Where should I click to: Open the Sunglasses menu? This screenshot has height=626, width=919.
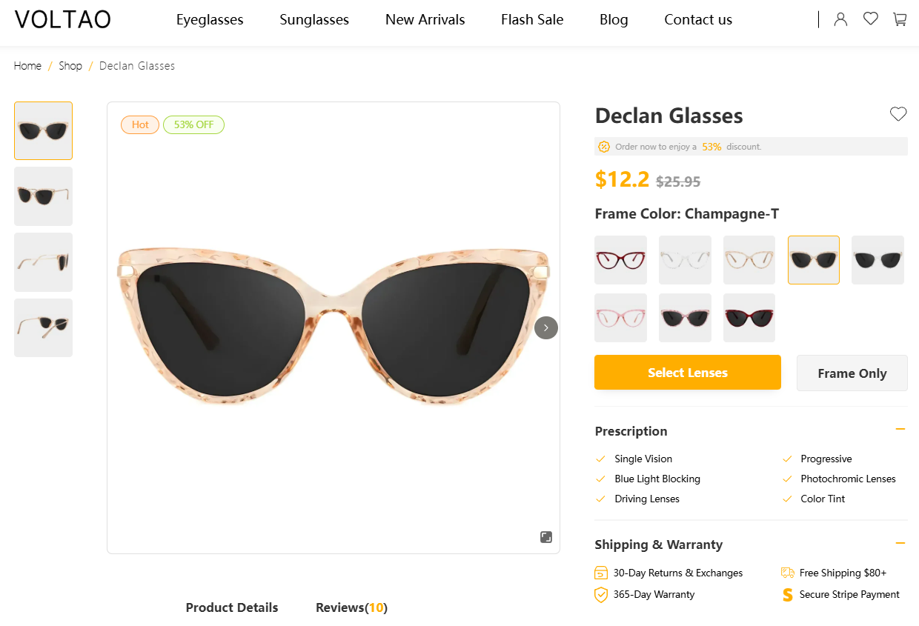314,20
